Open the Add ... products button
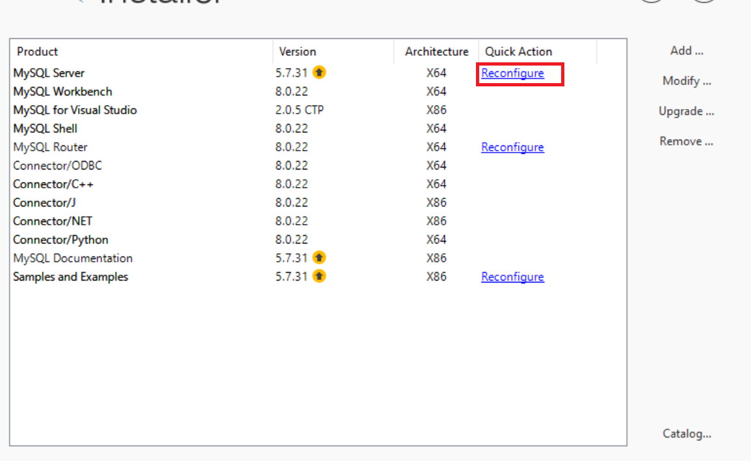This screenshot has height=461, width=751. 687,51
